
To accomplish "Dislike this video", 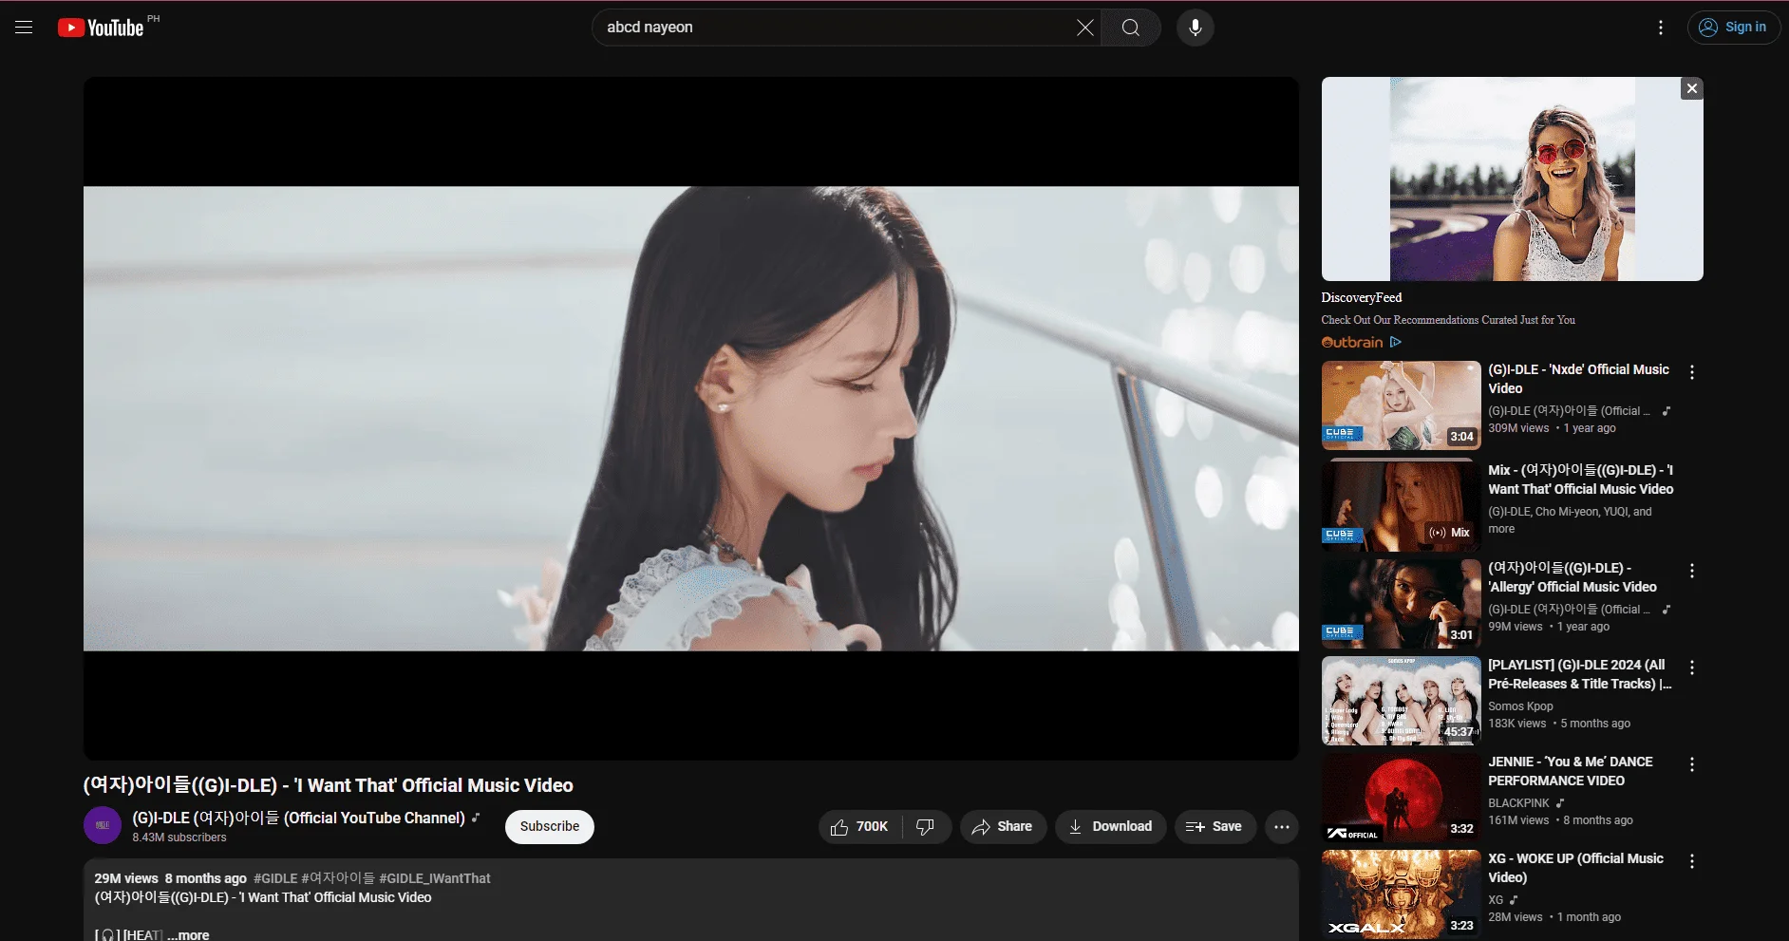I will click(x=926, y=827).
